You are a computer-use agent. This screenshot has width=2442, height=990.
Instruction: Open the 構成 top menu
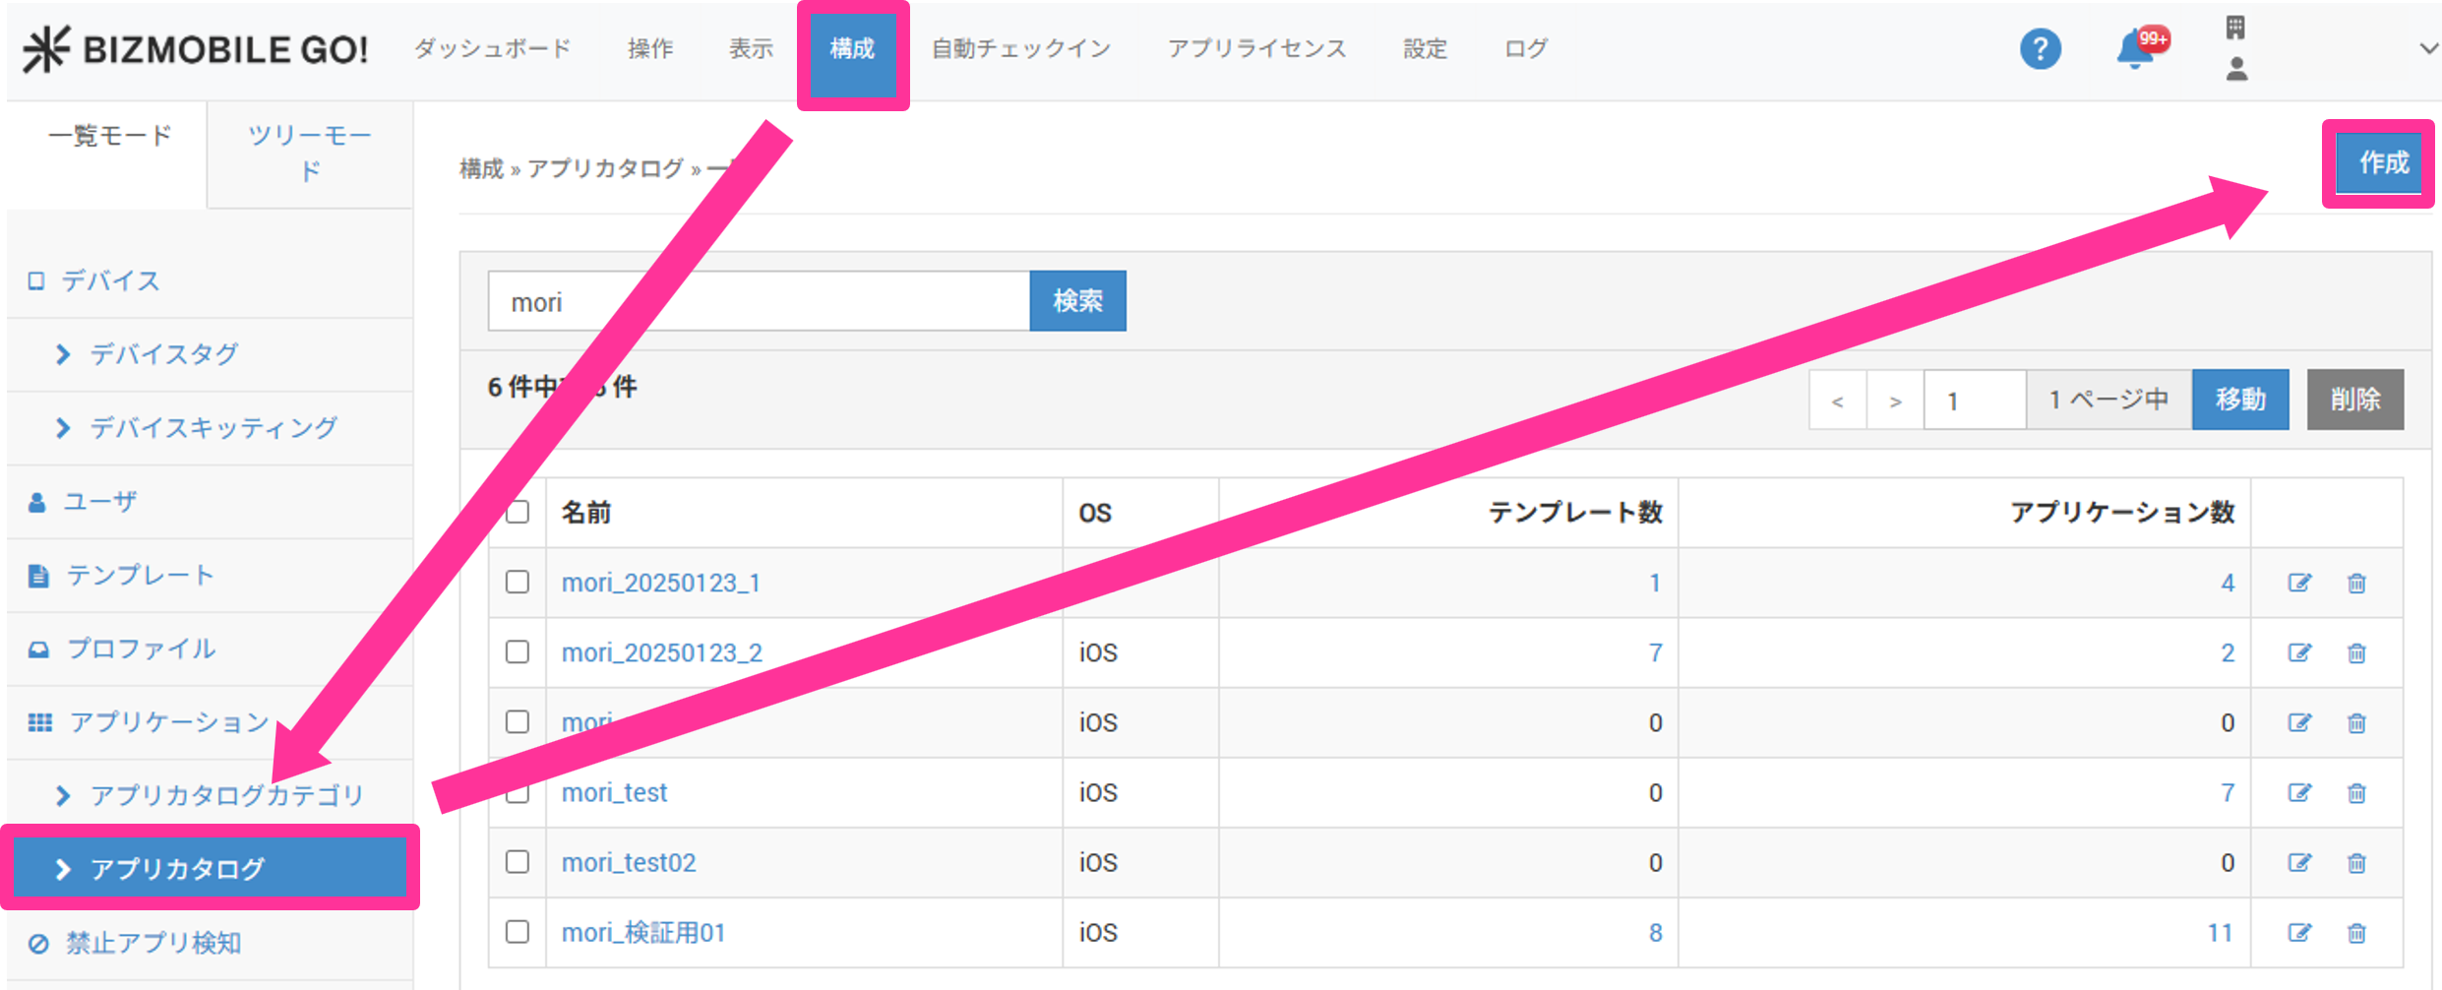coord(852,49)
